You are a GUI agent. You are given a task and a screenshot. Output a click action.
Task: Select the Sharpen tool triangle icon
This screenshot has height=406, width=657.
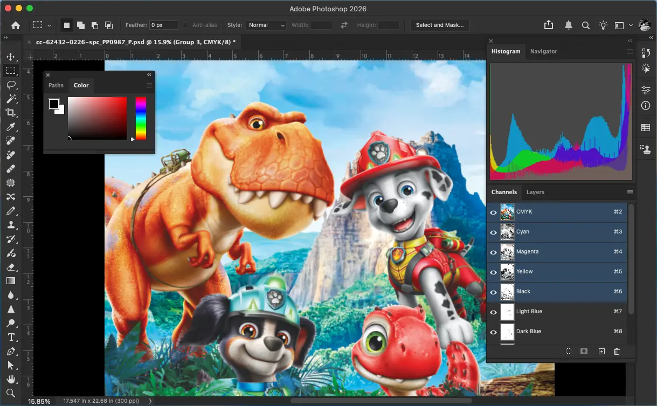coord(11,309)
